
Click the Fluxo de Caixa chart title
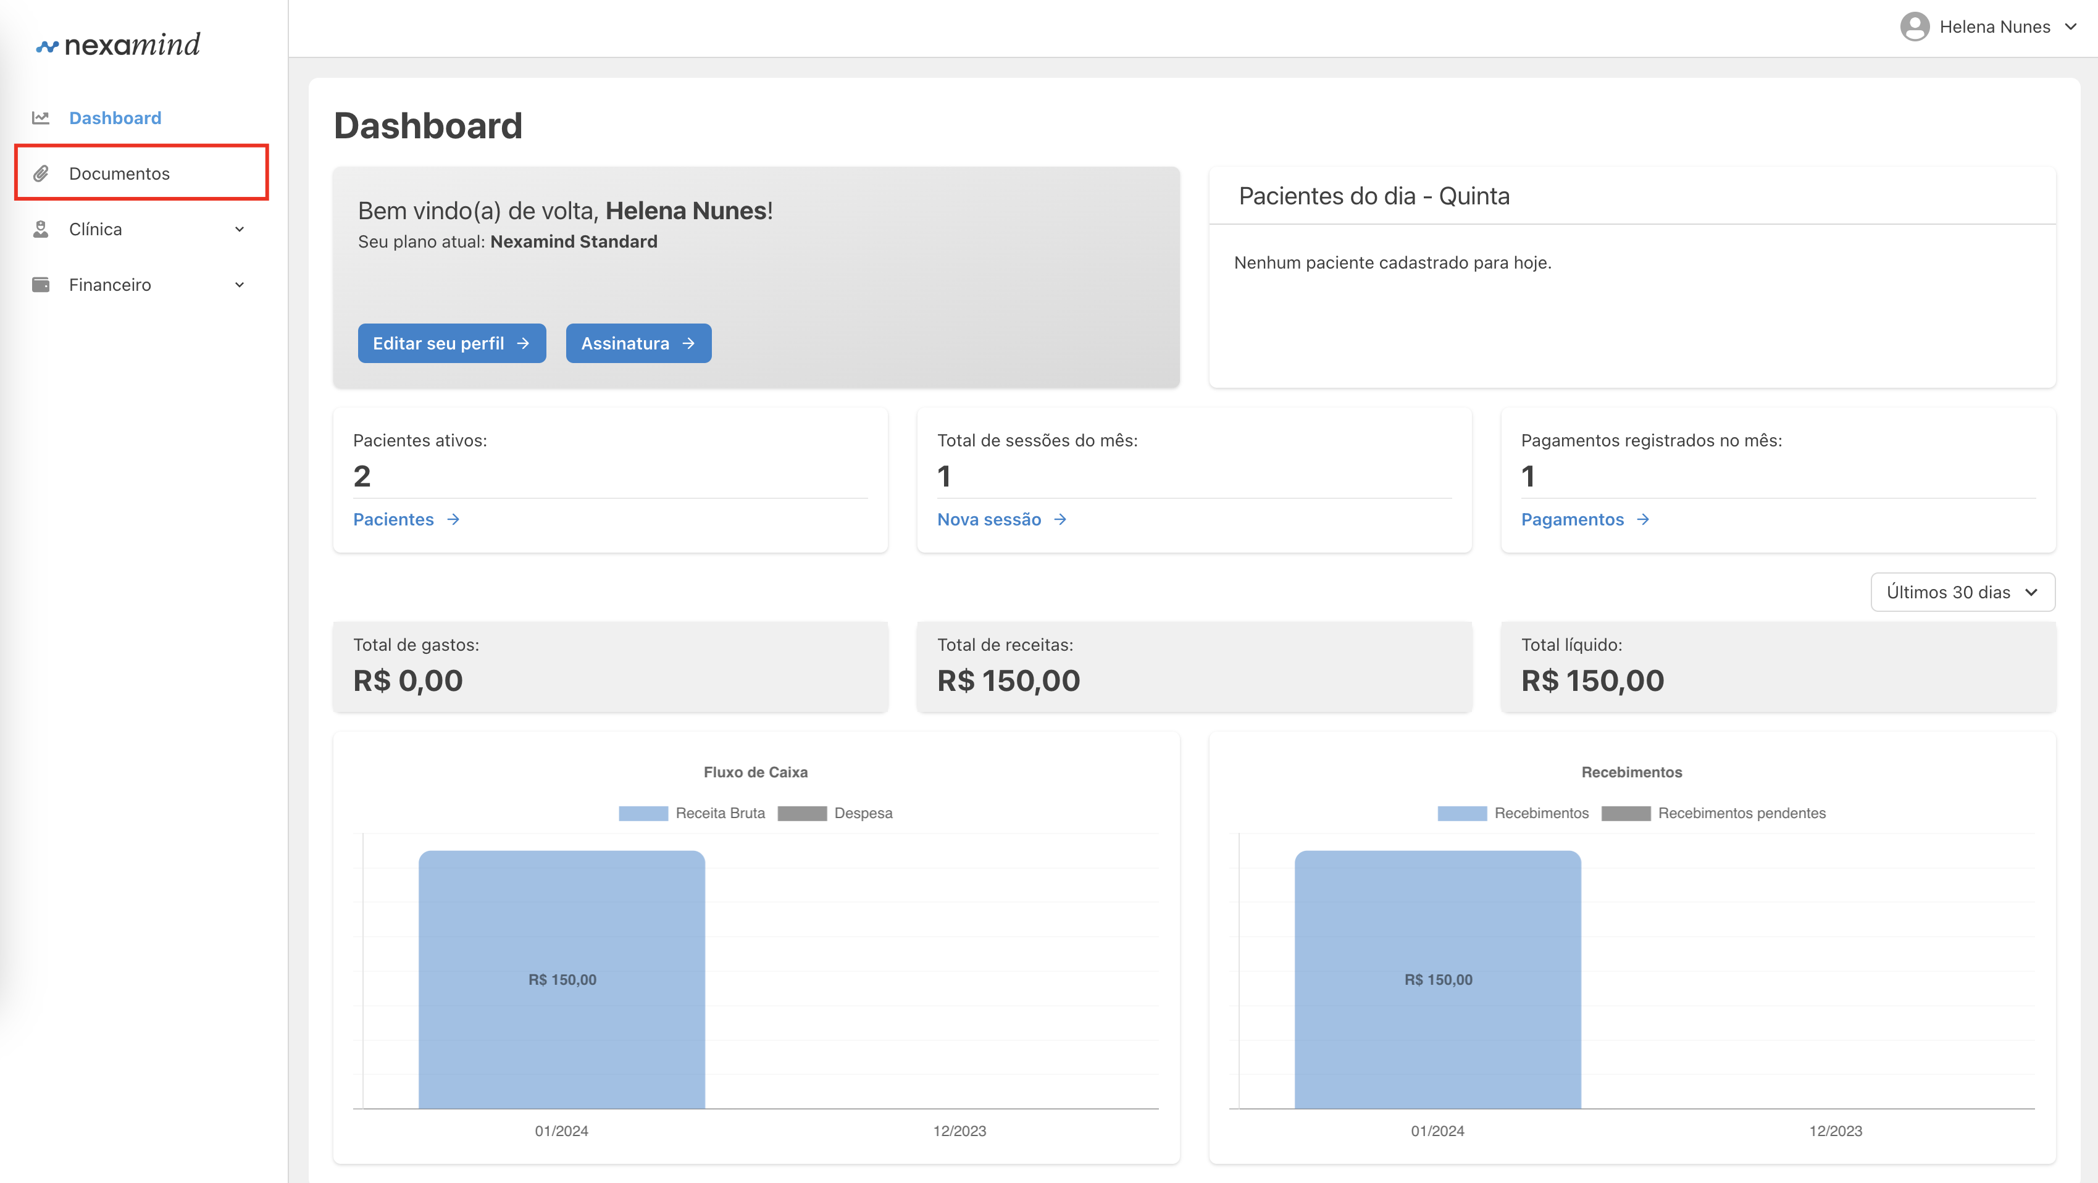(756, 772)
